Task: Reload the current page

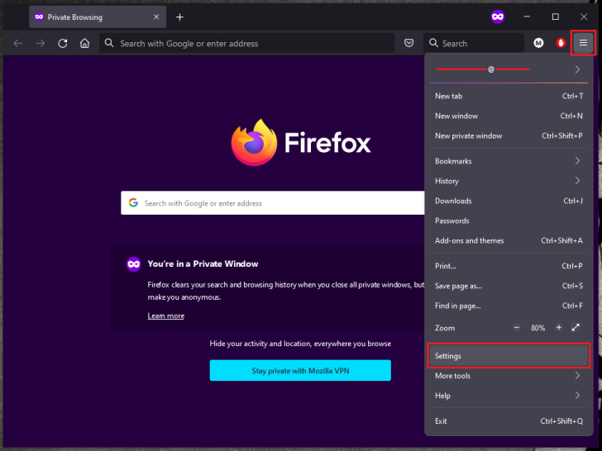Action: [63, 43]
